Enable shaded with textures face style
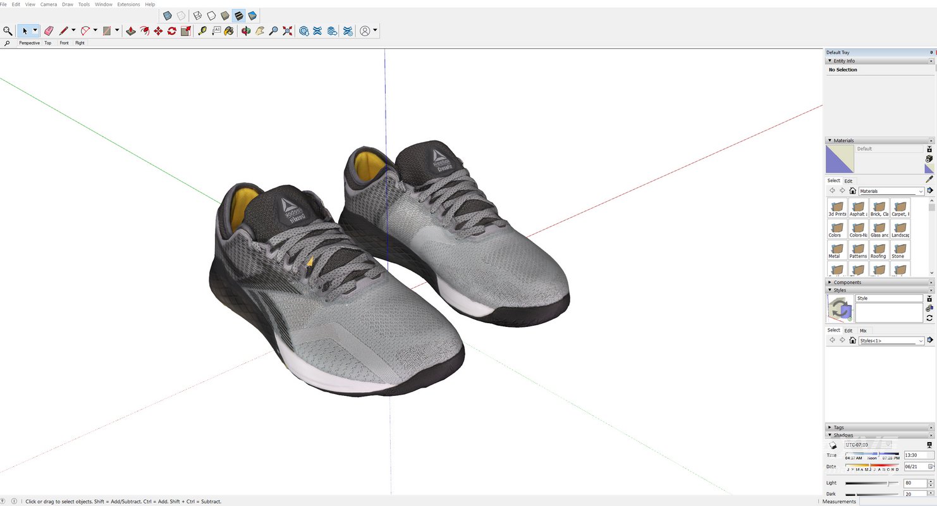 tap(238, 16)
